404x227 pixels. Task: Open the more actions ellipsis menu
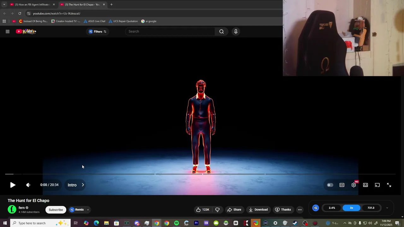(x=300, y=210)
